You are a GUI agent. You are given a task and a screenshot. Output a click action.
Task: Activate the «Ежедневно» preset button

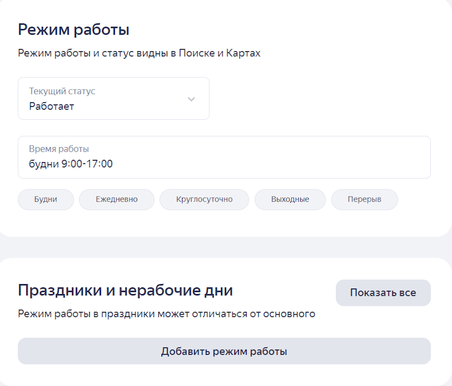(116, 199)
